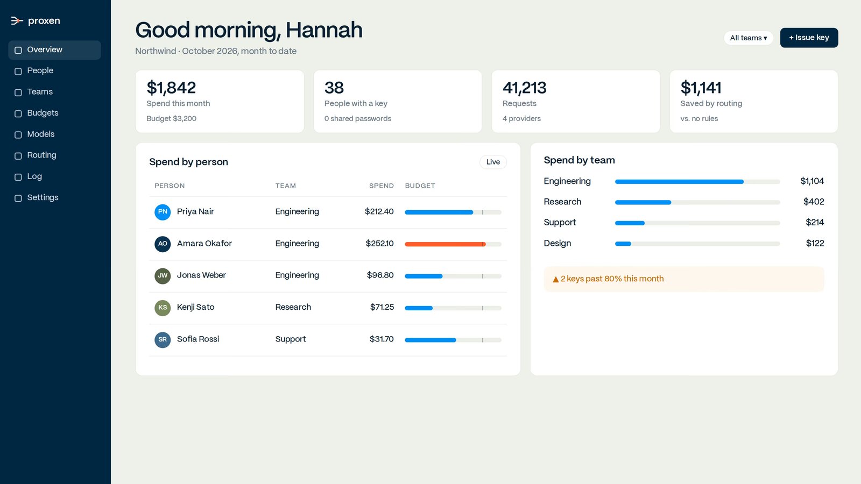
Task: Open the Overview page label
Action: point(45,49)
